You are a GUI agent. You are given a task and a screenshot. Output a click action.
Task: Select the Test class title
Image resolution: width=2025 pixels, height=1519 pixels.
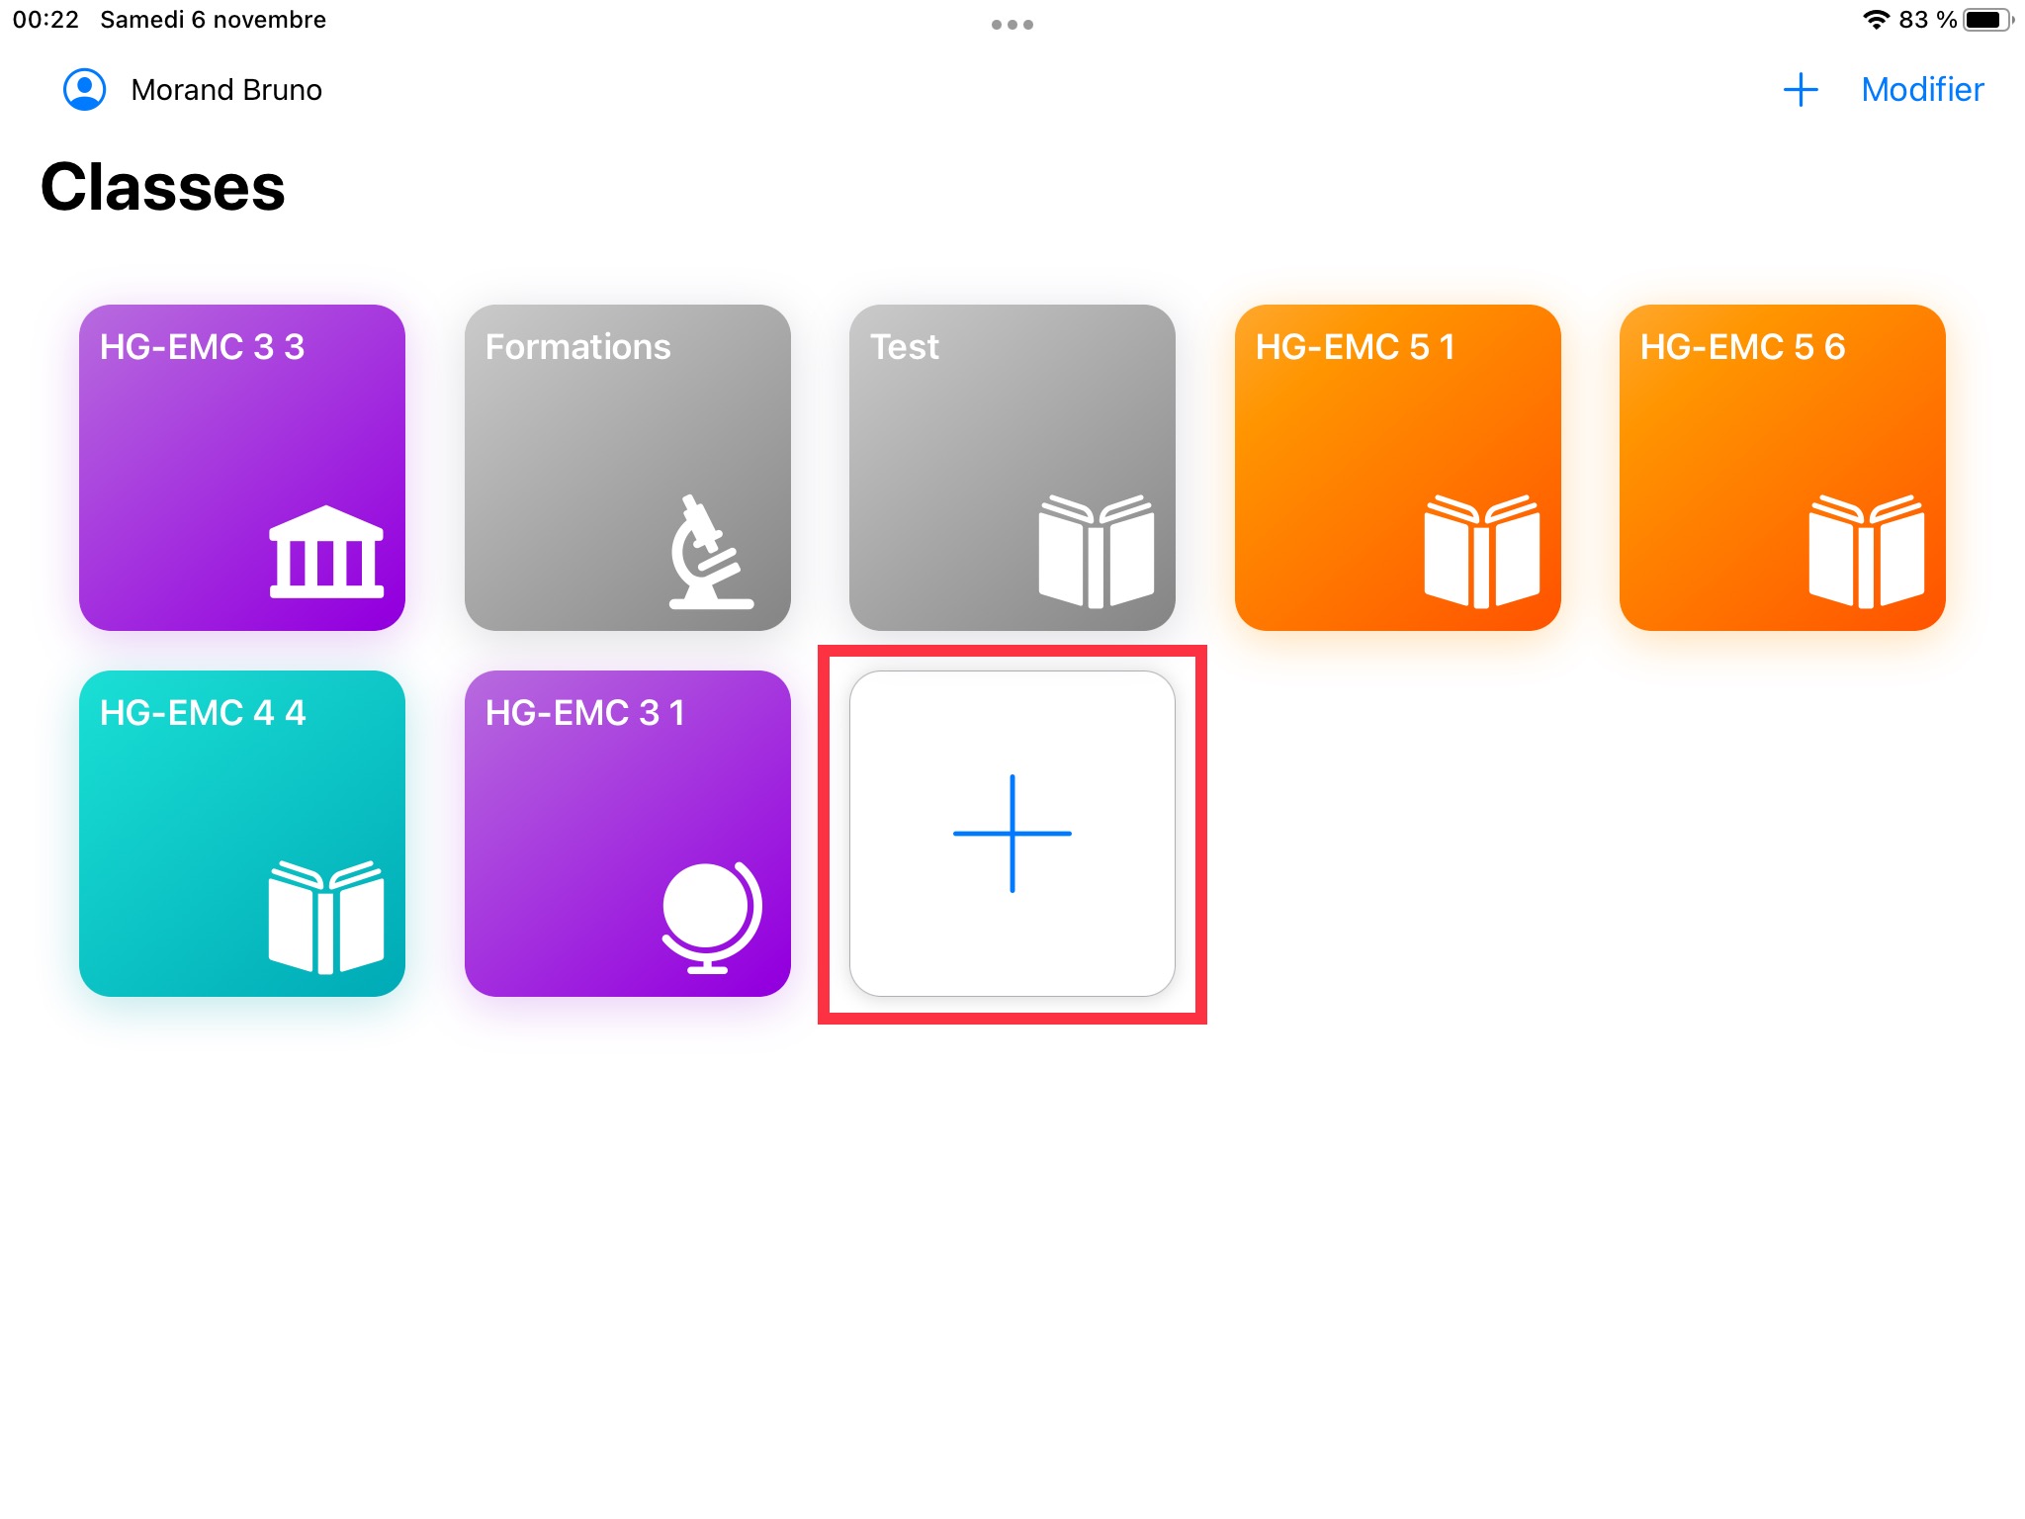point(904,347)
